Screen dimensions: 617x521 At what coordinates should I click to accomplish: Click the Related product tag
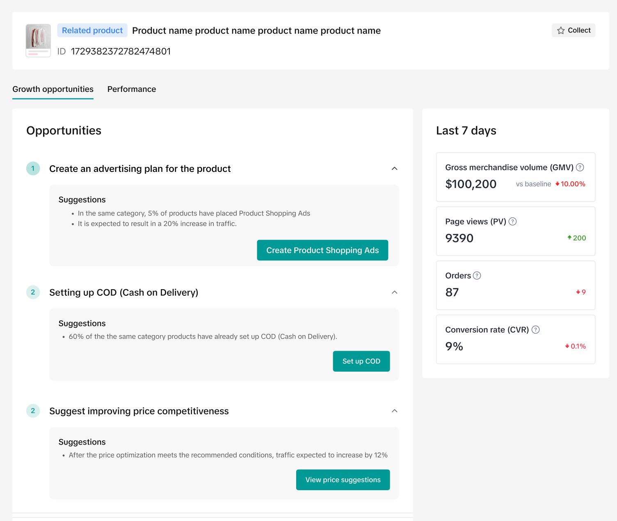(92, 30)
